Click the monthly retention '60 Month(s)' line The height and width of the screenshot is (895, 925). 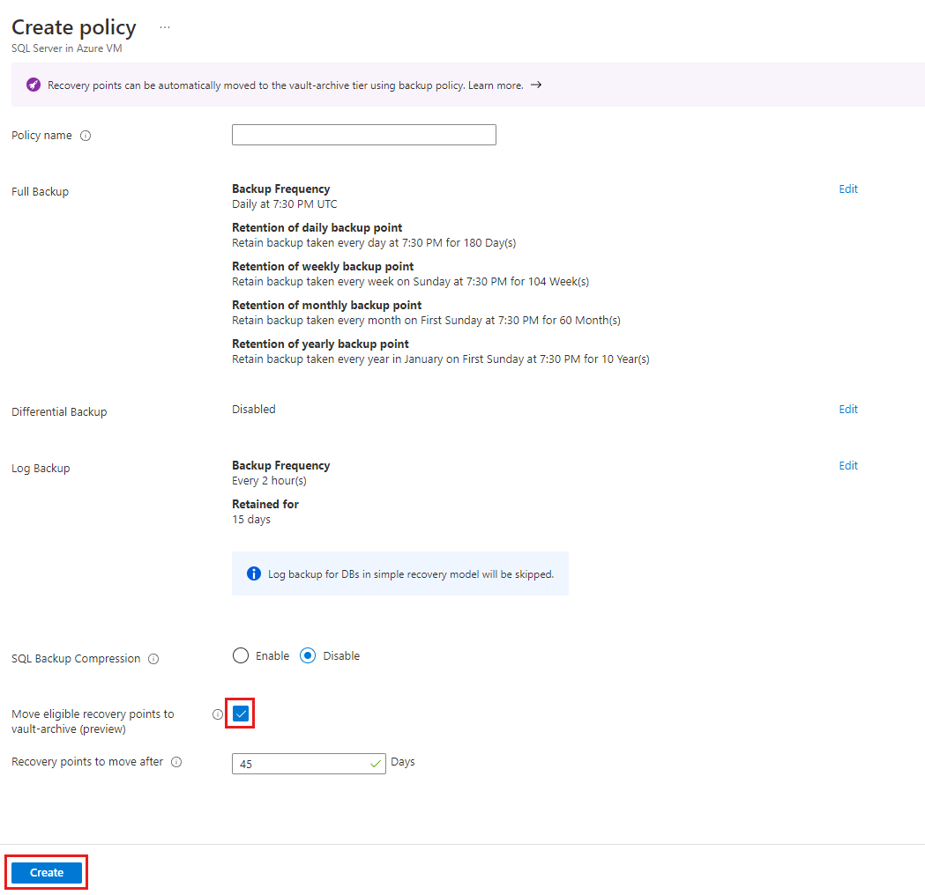426,321
